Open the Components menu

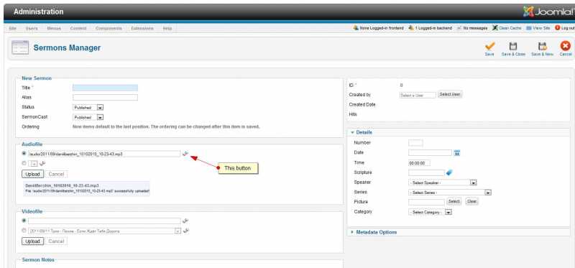pos(109,28)
